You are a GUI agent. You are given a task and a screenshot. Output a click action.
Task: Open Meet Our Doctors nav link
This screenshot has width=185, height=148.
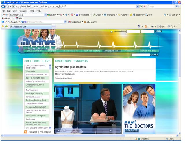point(92,51)
